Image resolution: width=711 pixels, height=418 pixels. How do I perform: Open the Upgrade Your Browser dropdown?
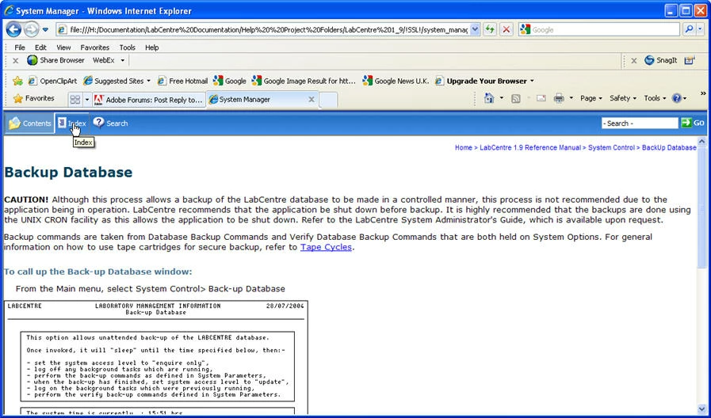click(x=485, y=81)
